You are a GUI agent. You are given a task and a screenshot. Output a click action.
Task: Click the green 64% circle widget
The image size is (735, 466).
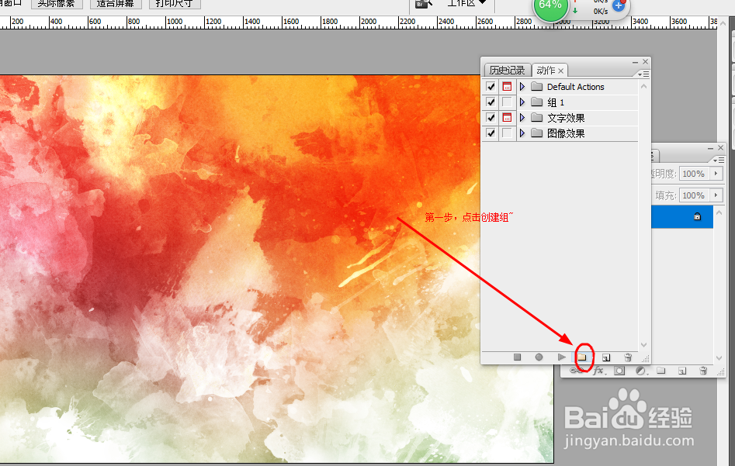tap(550, 6)
